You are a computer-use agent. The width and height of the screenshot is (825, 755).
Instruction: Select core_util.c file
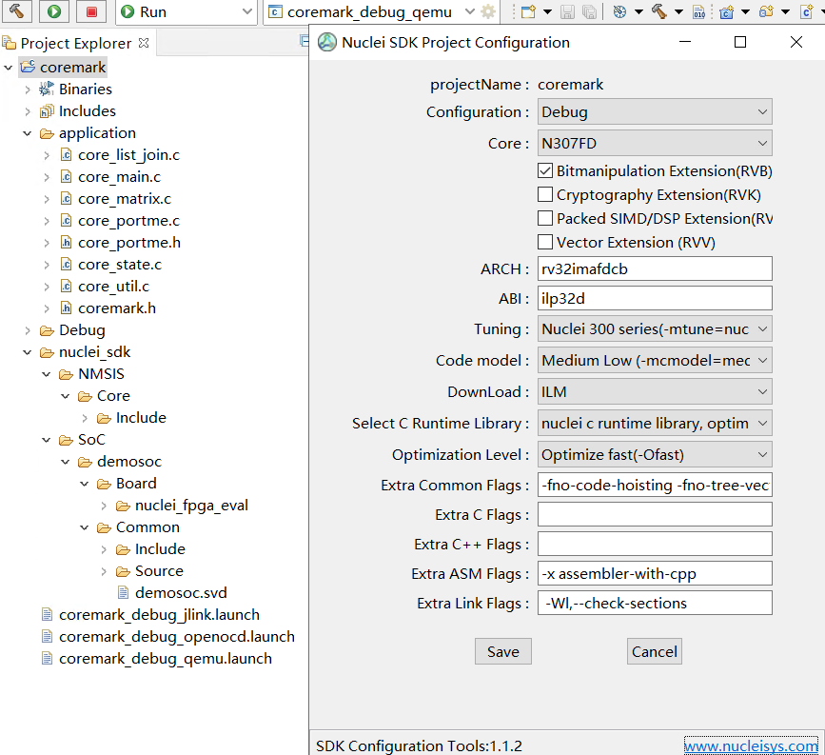(113, 287)
